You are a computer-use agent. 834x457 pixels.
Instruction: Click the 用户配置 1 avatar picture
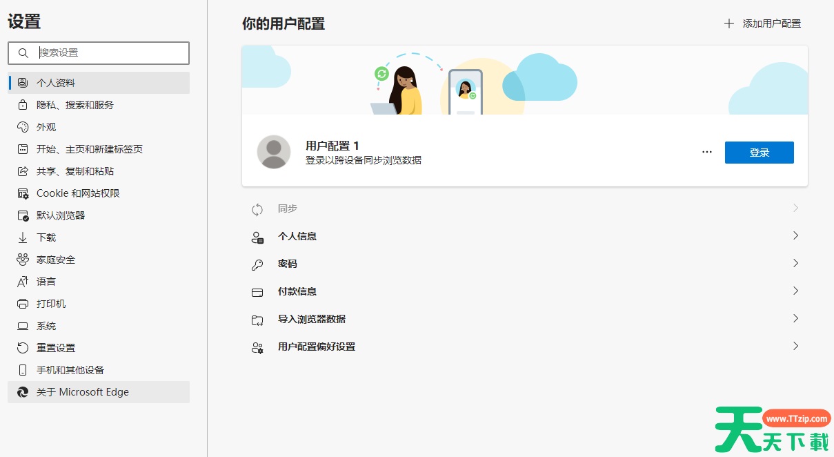274,152
